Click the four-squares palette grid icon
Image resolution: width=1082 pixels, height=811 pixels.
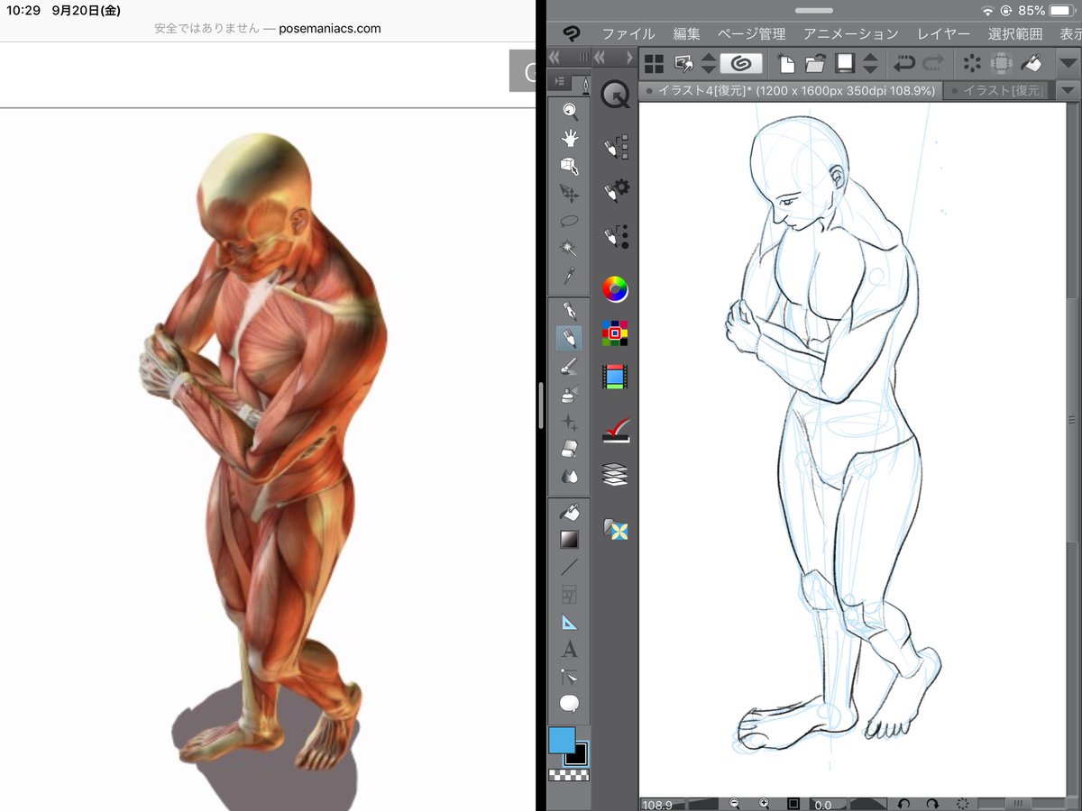(654, 64)
